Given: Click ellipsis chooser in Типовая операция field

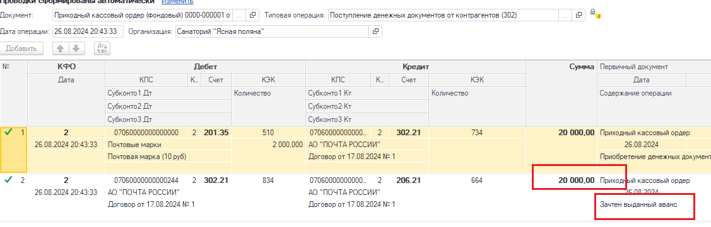Looking at the screenshot, I should pos(565,15).
